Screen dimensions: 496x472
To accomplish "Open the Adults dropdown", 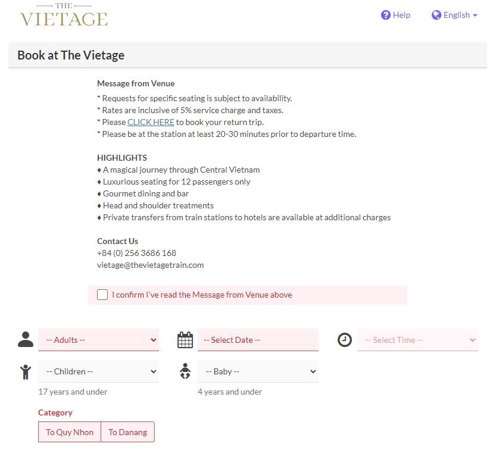I will point(98,340).
